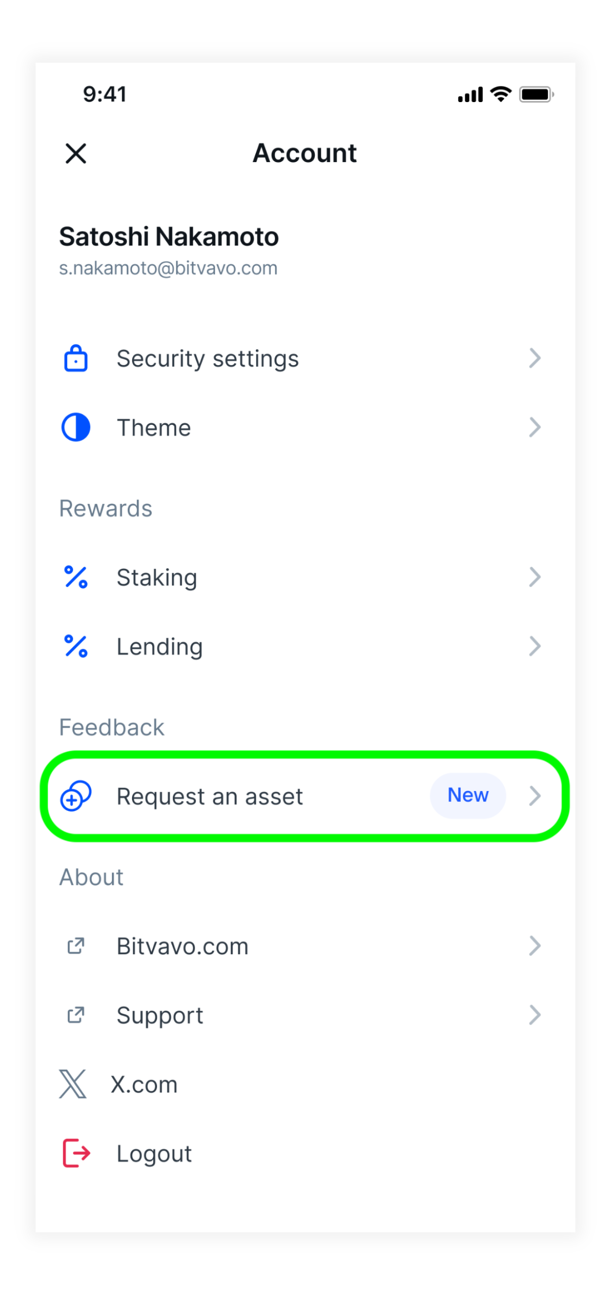
Task: Tap the percent icon beside Staking
Action: pyautogui.click(x=76, y=577)
